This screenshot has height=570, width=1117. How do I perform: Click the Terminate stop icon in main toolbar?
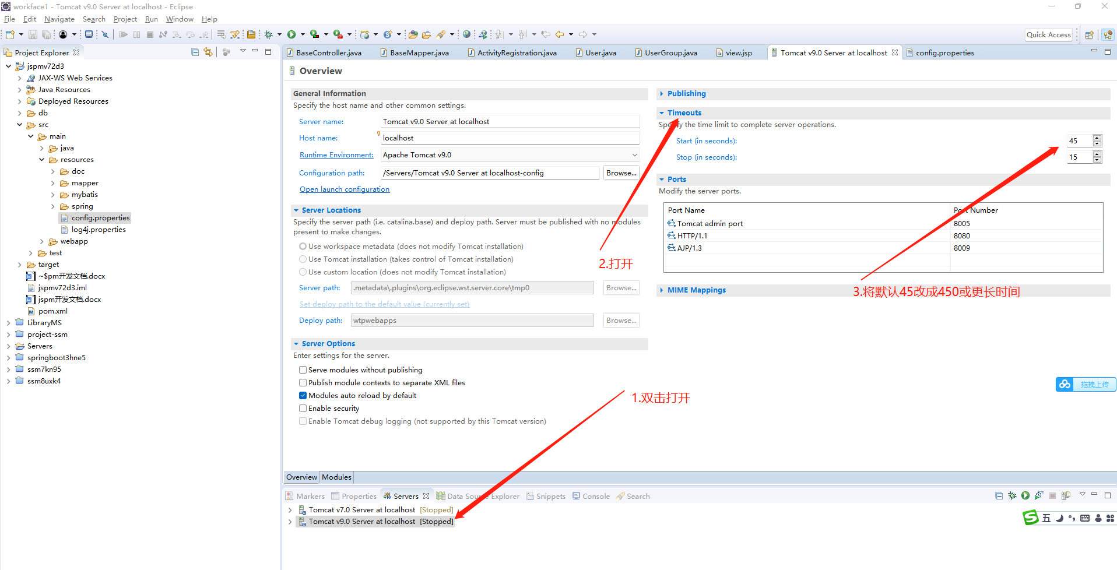150,34
